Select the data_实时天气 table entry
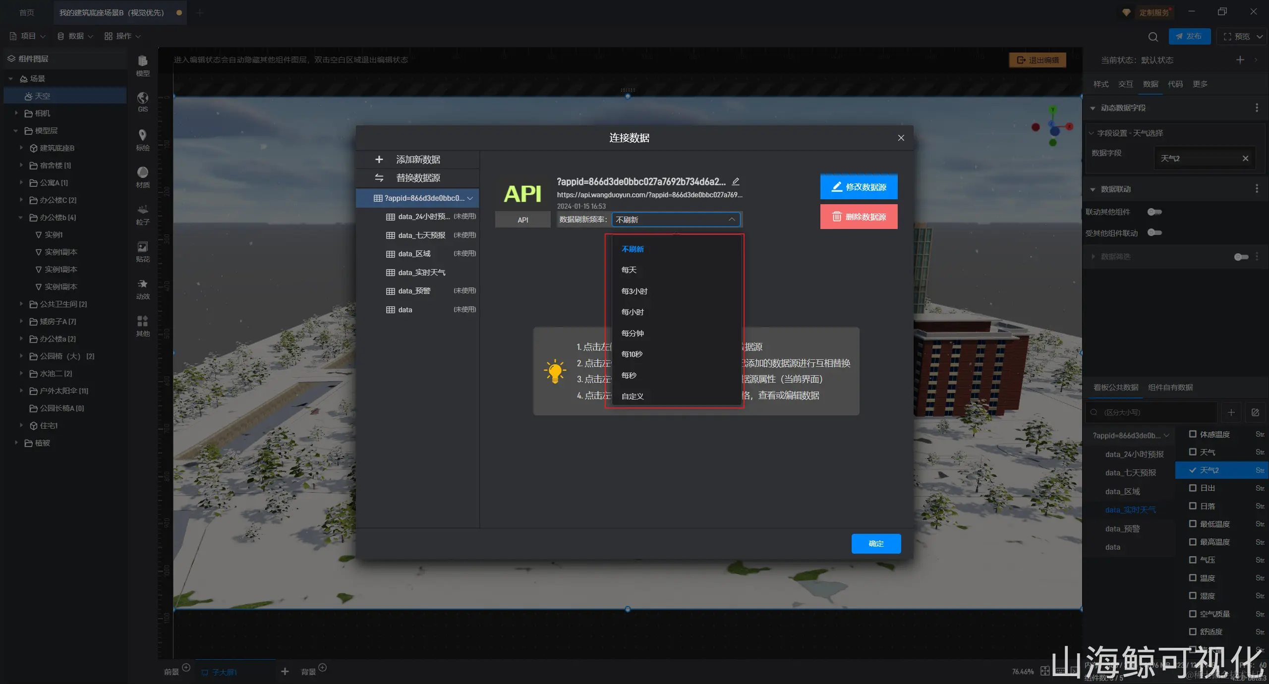The height and width of the screenshot is (684, 1269). coord(421,273)
